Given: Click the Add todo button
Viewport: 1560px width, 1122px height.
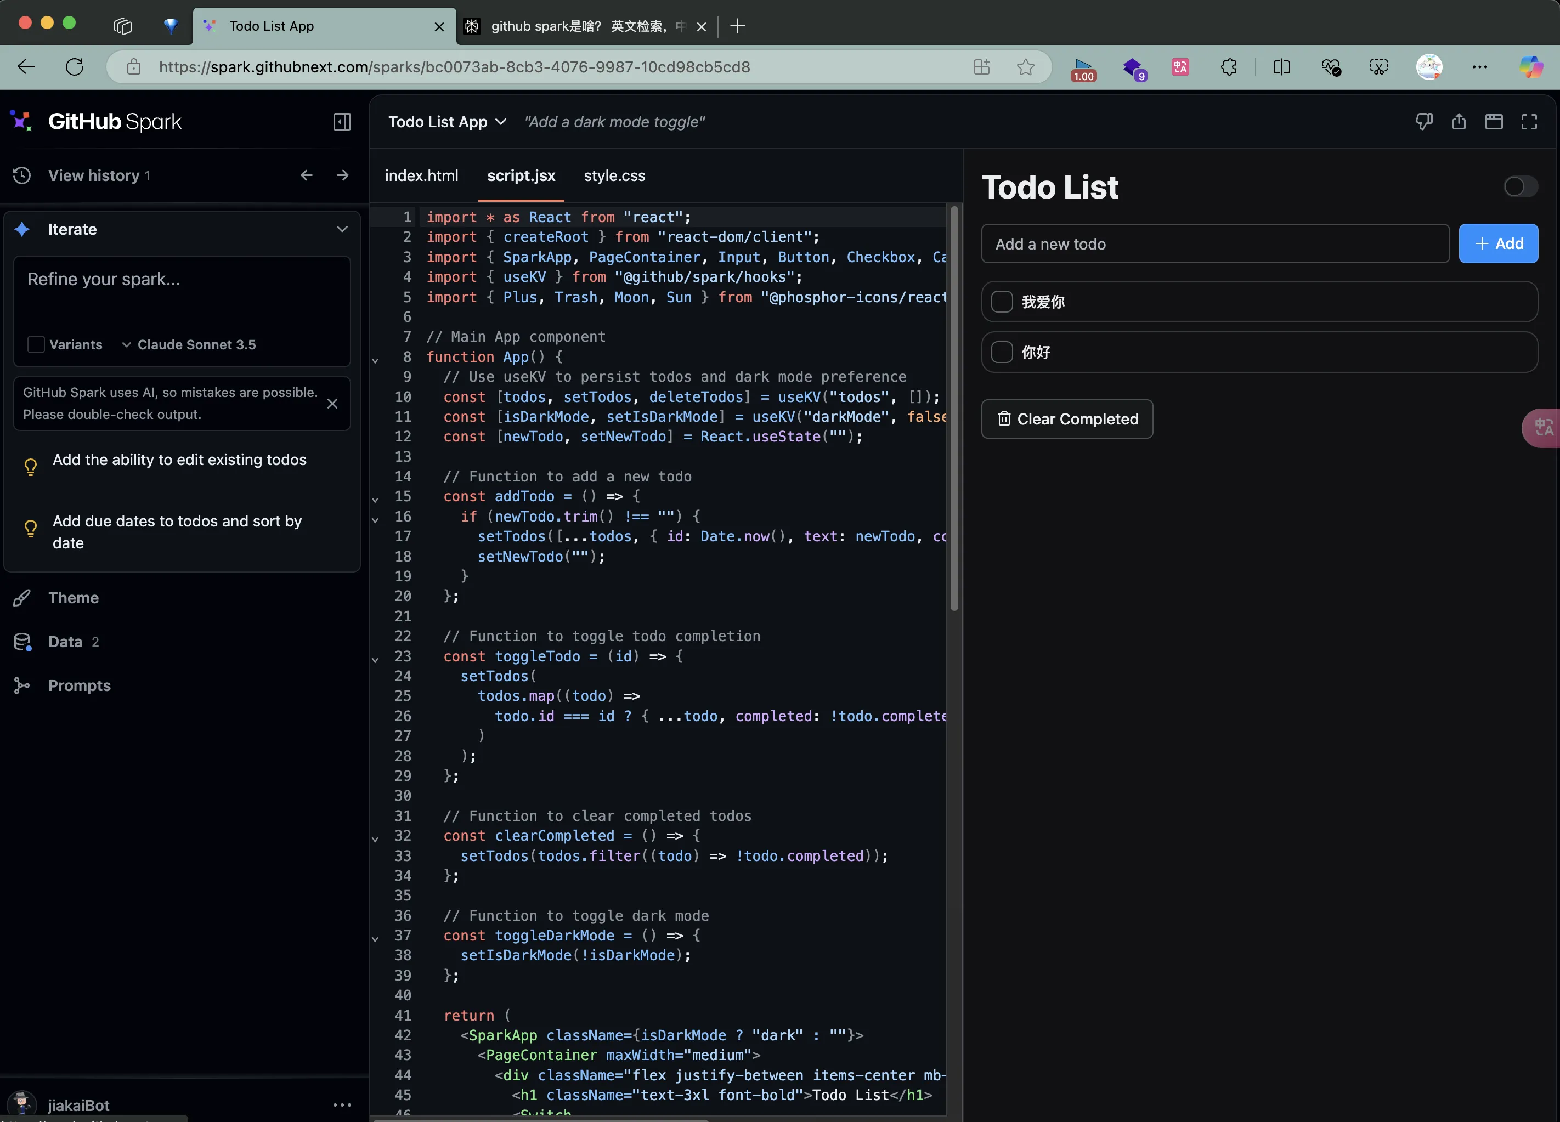Looking at the screenshot, I should 1498,243.
